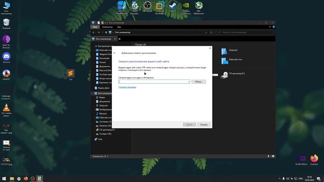The image size is (324, 182).
Task: Click the 'Далее' button in the wizard
Action: tap(189, 124)
